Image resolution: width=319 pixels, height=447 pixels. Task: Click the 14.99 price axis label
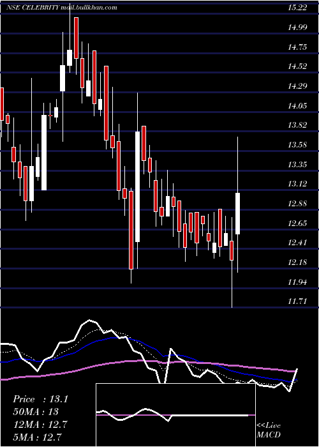[x=297, y=27]
